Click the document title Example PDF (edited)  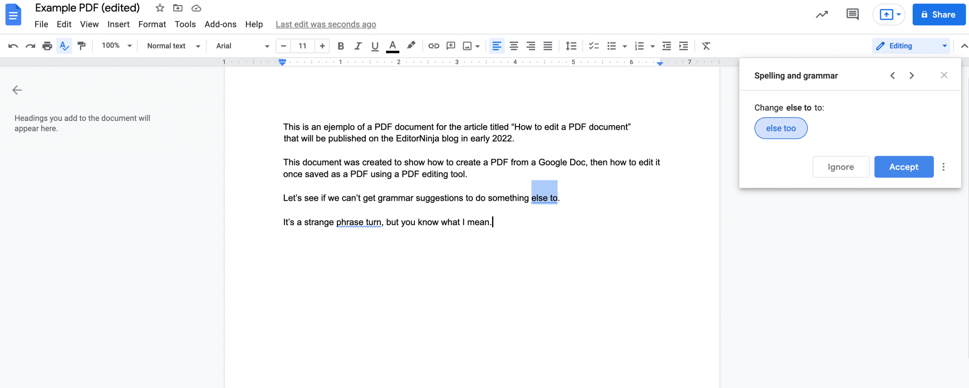point(88,8)
